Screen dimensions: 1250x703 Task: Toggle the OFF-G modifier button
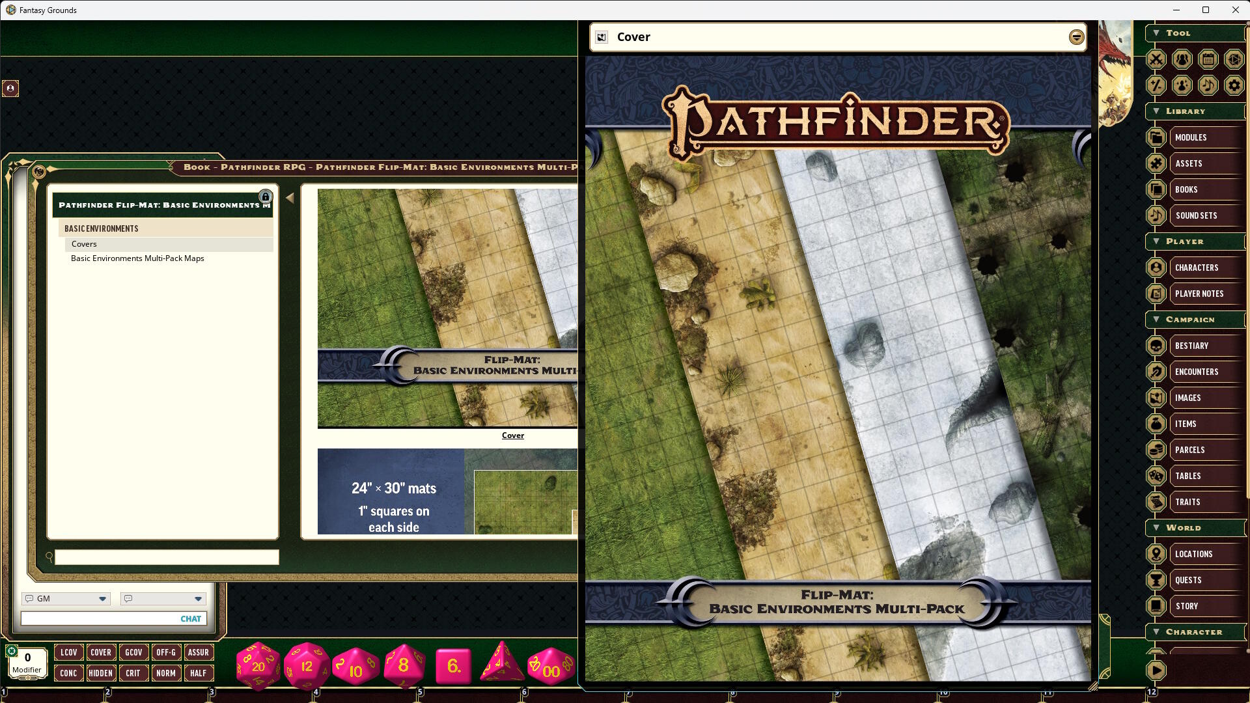(x=166, y=652)
